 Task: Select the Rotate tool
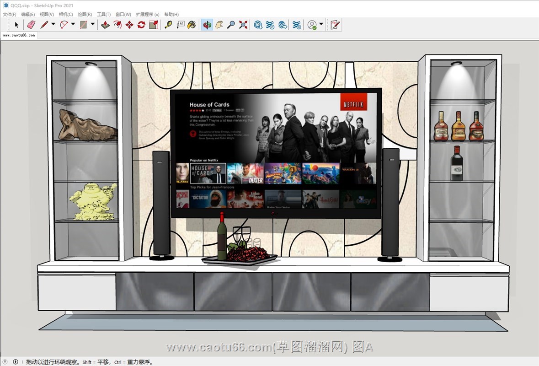point(141,25)
